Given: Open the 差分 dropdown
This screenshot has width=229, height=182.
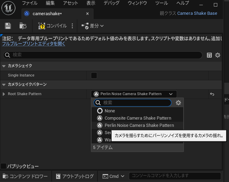Looking at the screenshot, I should tap(93, 26).
